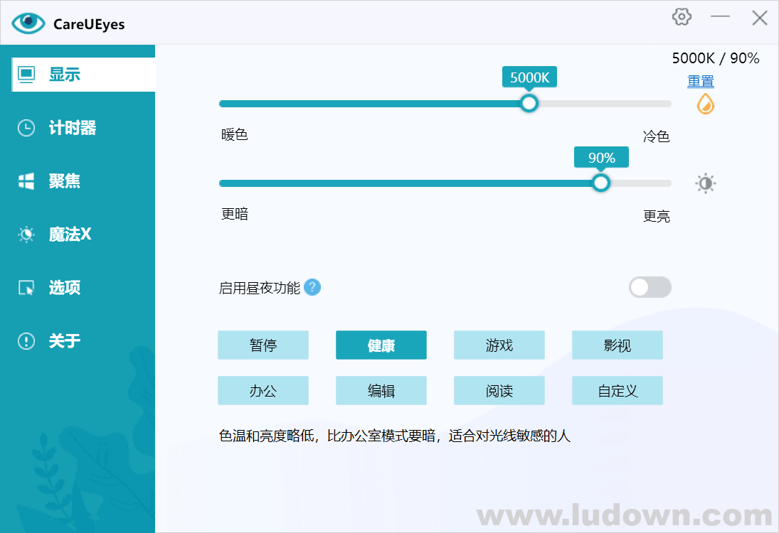
Task: Click the color temperature slider handle
Action: [529, 103]
